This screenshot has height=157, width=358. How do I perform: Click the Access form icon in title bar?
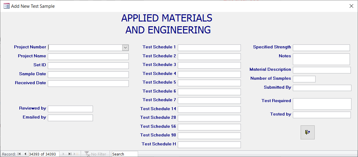click(6, 6)
